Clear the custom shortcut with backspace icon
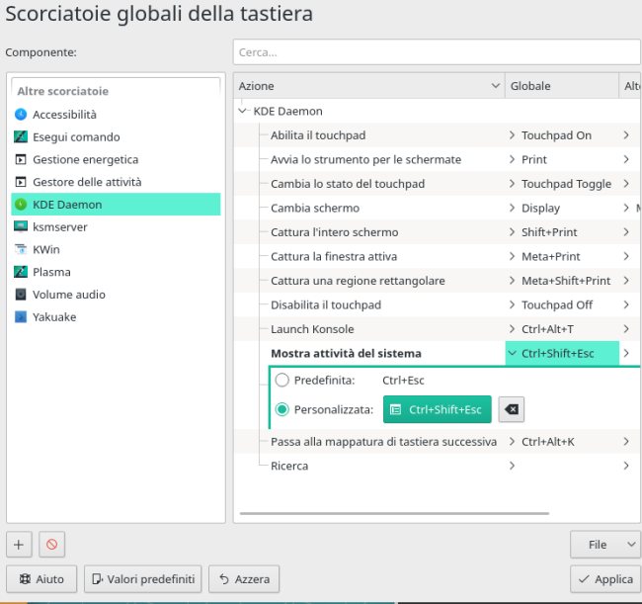The image size is (642, 604). (512, 409)
